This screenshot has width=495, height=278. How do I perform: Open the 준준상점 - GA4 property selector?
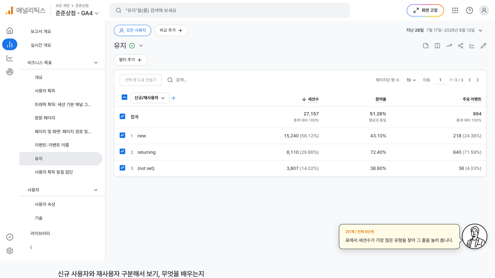click(x=77, y=13)
